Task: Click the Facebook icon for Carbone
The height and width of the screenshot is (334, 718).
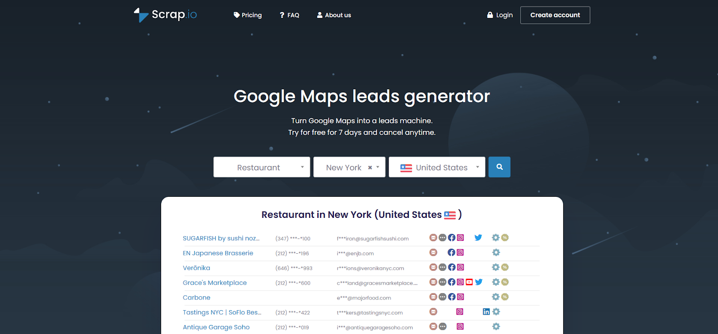Action: [451, 297]
